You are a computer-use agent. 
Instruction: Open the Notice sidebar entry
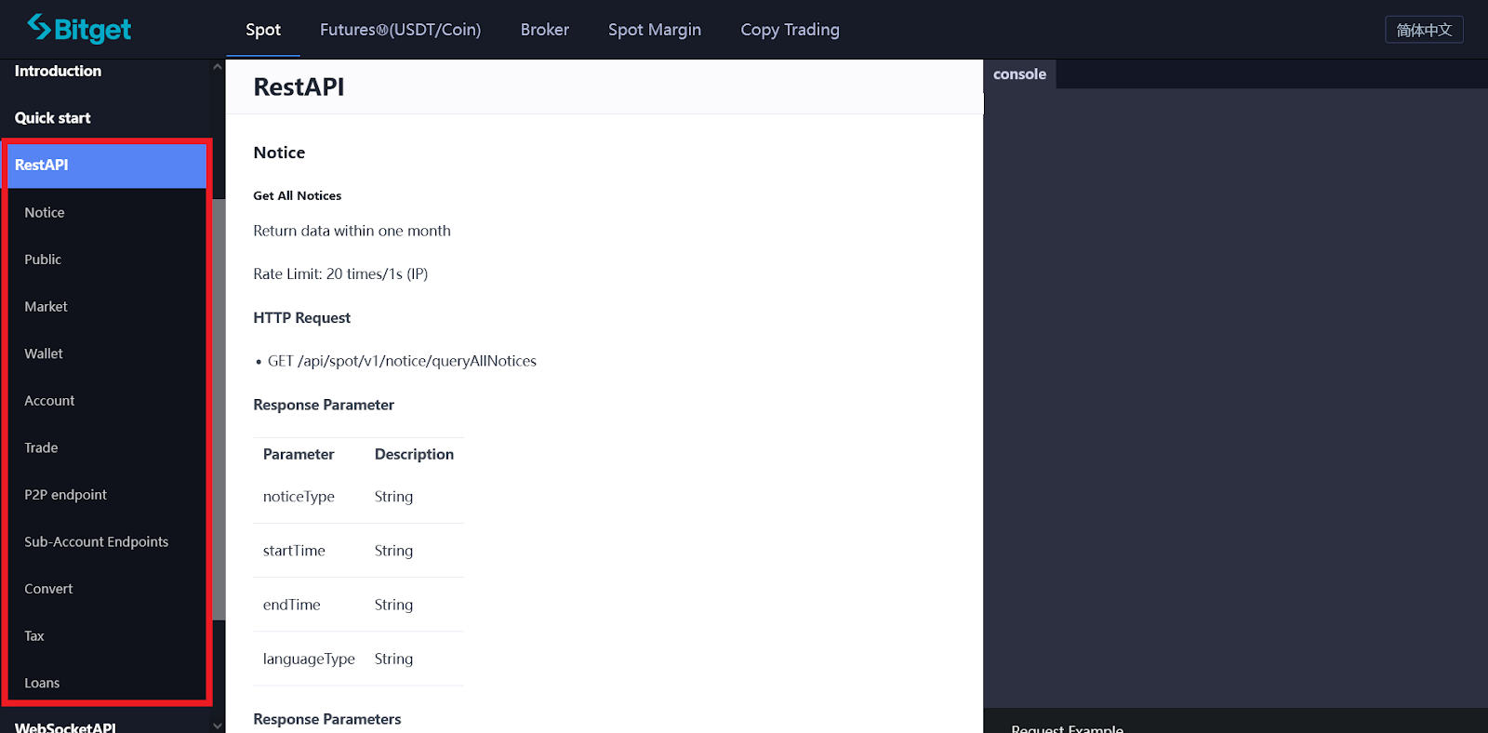tap(45, 212)
